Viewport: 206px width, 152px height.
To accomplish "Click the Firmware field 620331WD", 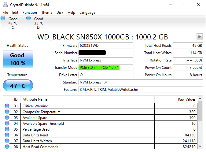I will point(106,46).
